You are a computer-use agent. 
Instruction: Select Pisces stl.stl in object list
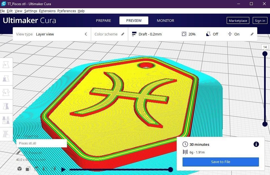(42, 143)
